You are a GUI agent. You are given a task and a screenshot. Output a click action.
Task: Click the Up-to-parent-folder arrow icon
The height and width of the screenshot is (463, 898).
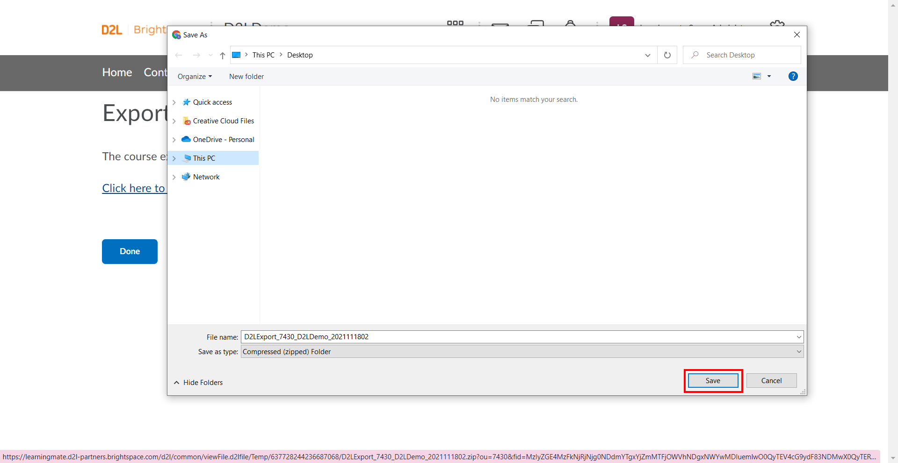(223, 55)
